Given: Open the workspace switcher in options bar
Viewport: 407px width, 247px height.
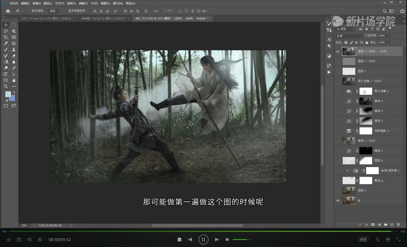Looking at the screenshot, I should (x=393, y=11).
